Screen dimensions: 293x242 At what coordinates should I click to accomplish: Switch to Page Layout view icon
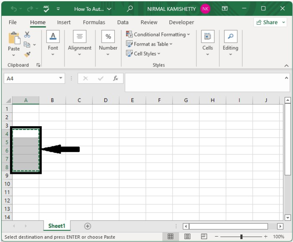click(x=187, y=237)
